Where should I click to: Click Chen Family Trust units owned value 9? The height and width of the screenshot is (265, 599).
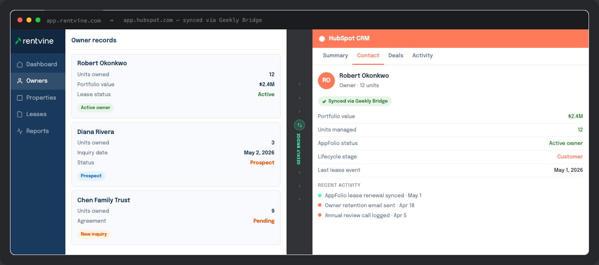click(273, 211)
